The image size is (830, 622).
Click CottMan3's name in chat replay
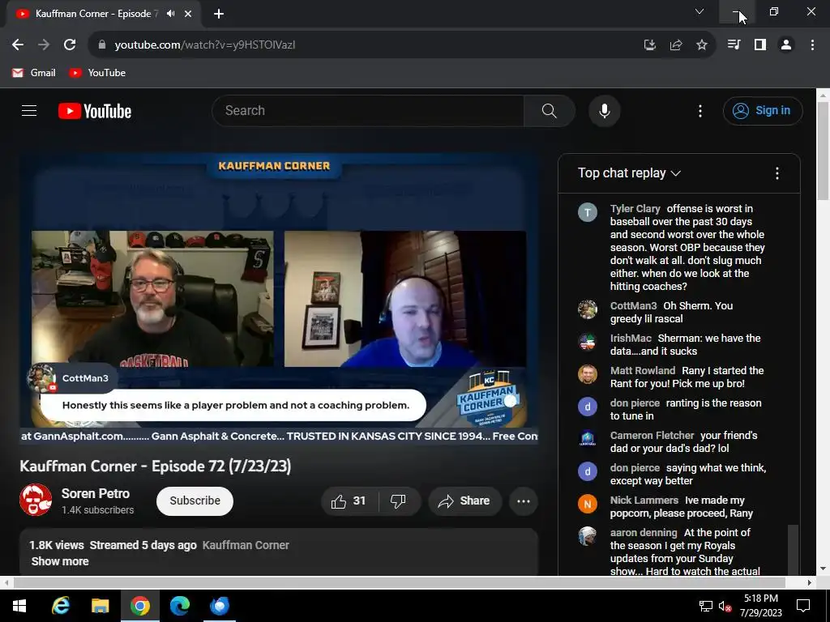(633, 305)
